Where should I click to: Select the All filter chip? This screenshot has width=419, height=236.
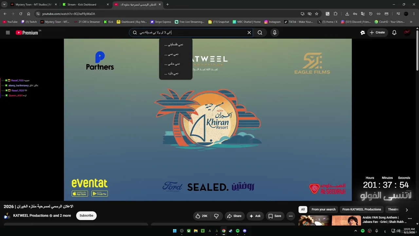click(x=303, y=209)
